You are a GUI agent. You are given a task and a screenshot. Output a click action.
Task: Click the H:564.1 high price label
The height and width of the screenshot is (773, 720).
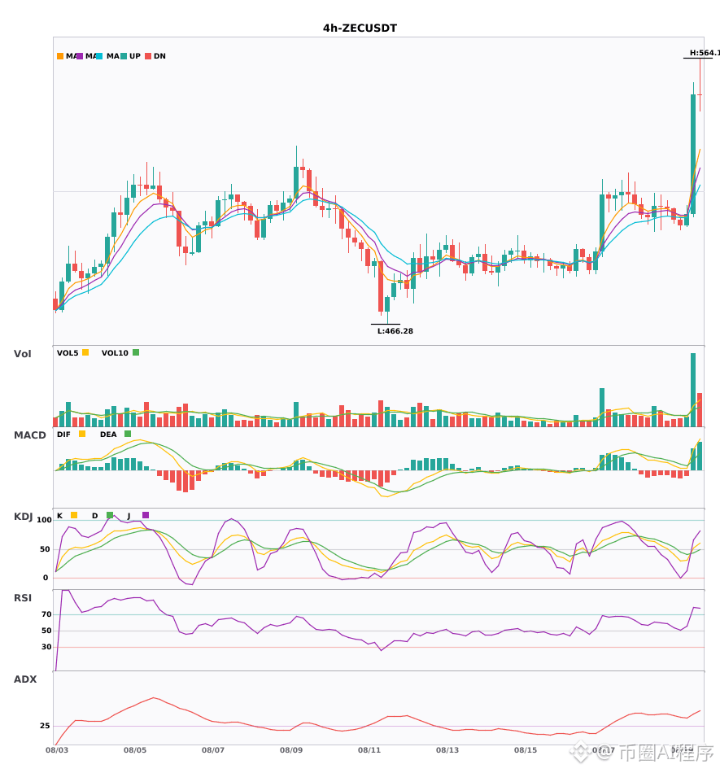click(705, 53)
